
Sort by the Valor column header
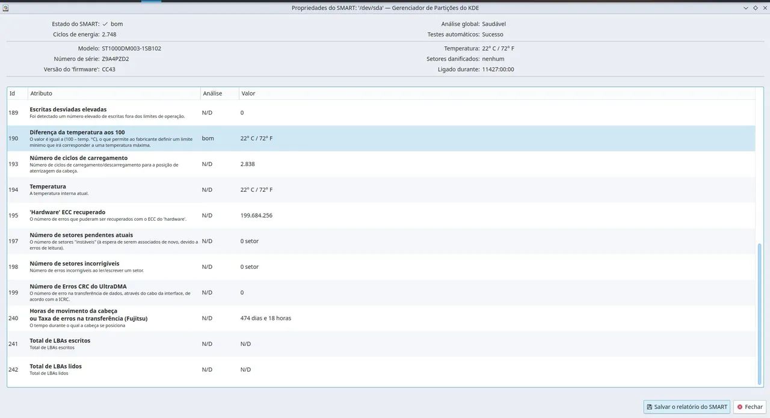tap(497, 93)
